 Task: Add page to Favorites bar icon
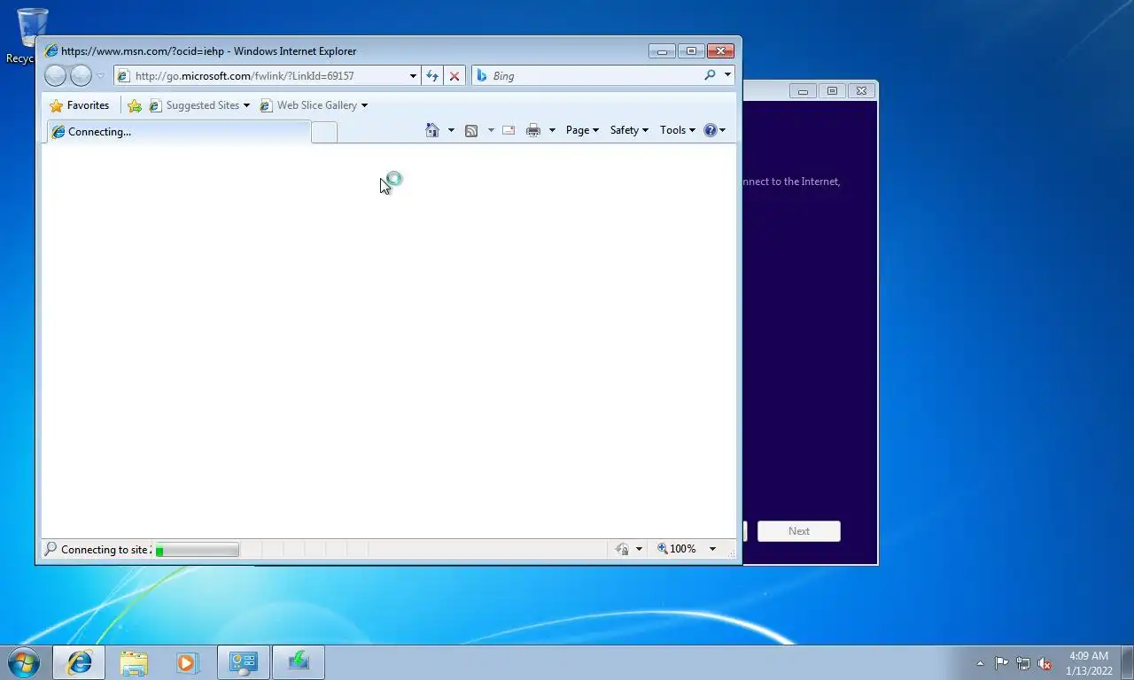coord(135,105)
